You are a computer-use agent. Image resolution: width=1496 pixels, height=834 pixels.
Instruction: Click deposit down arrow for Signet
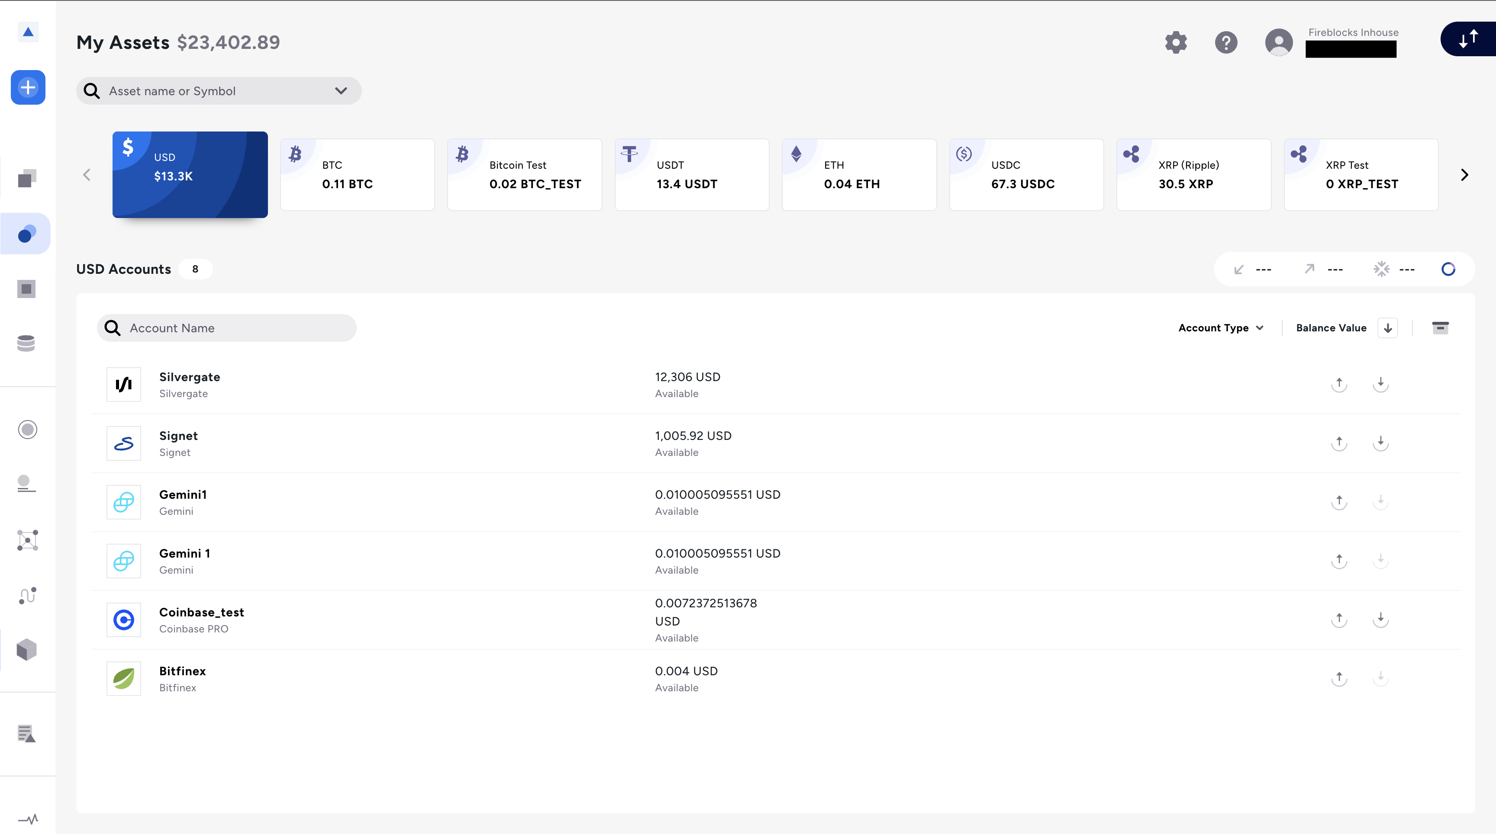[1381, 443]
